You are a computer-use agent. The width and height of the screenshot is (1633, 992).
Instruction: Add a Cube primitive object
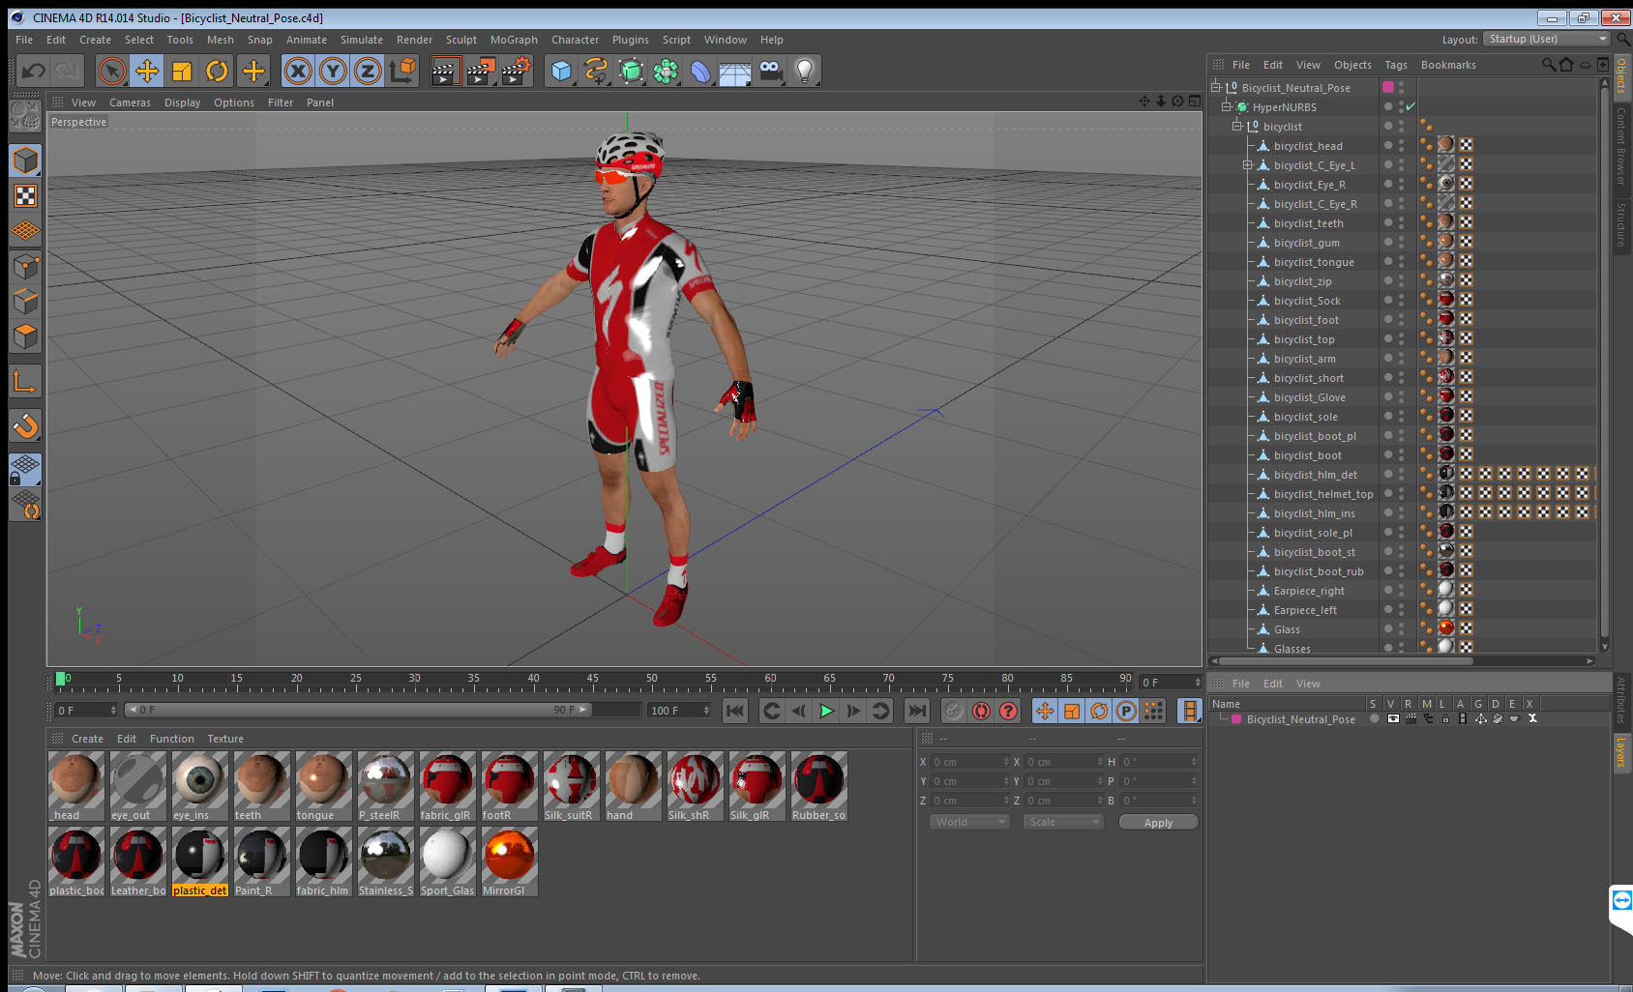[561, 71]
